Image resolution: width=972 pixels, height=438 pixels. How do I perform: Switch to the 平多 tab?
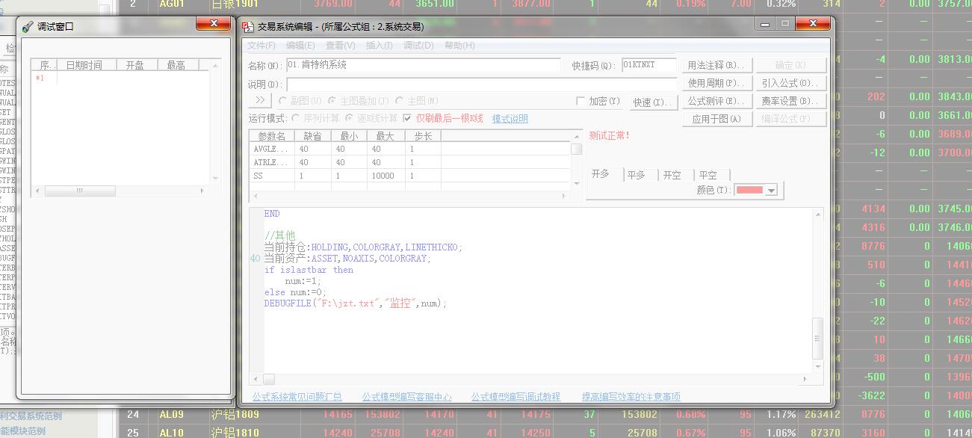[x=636, y=175]
